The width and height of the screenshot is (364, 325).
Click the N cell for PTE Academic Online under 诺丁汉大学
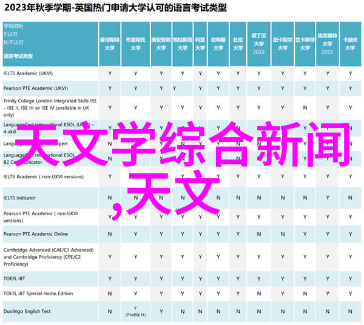click(x=259, y=234)
